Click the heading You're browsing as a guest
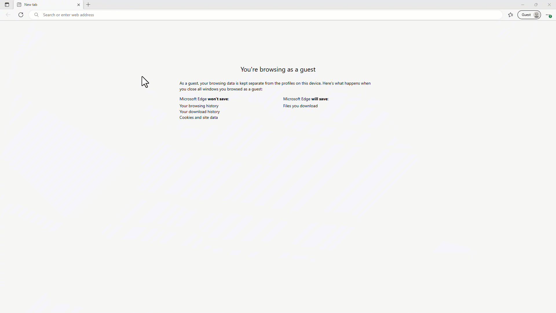 click(278, 70)
